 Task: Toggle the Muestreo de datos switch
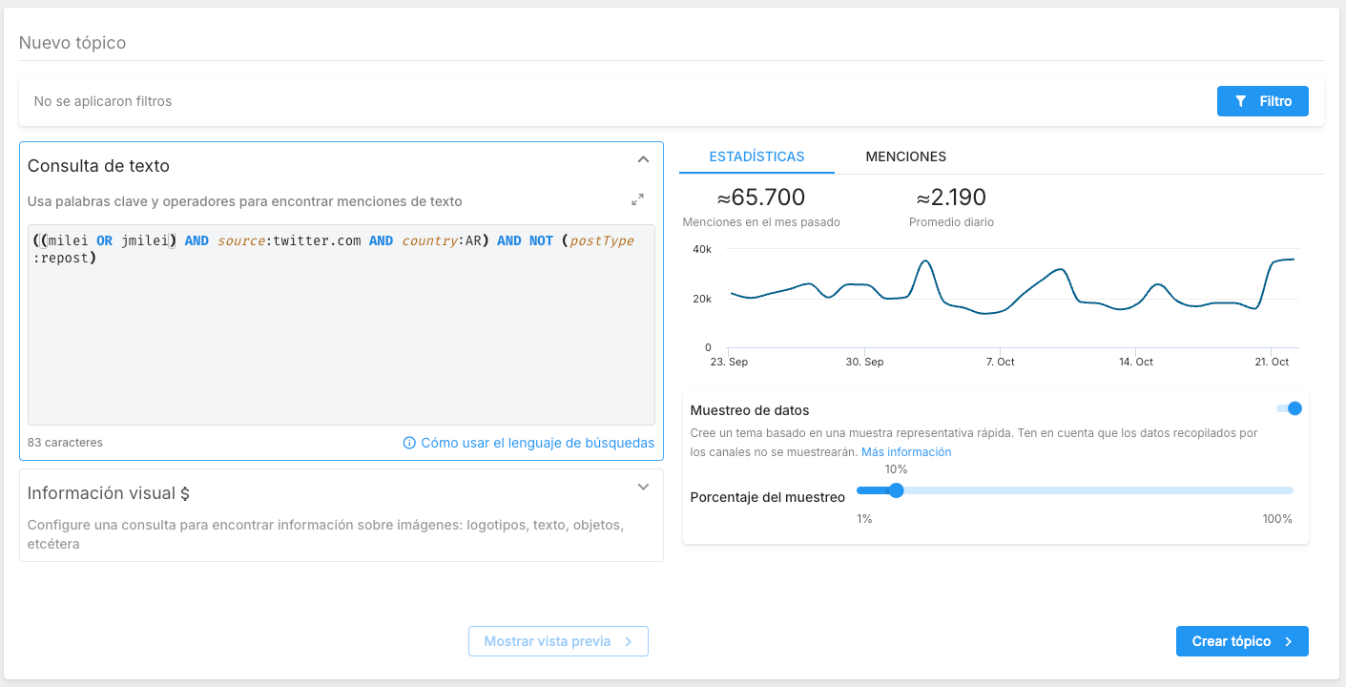tap(1289, 408)
